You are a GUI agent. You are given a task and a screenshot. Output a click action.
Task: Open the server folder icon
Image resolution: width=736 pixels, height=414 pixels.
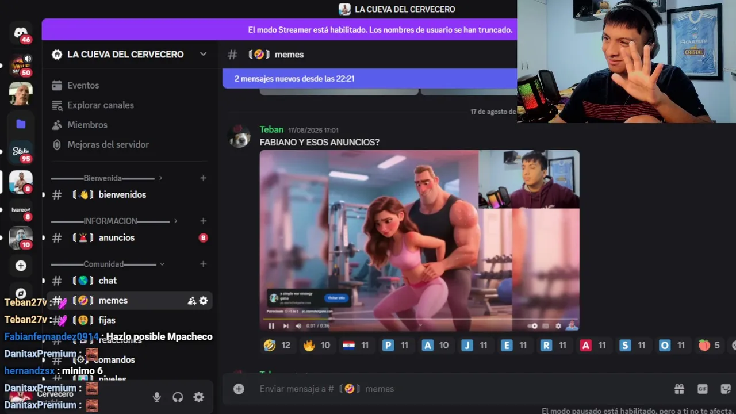click(21, 124)
